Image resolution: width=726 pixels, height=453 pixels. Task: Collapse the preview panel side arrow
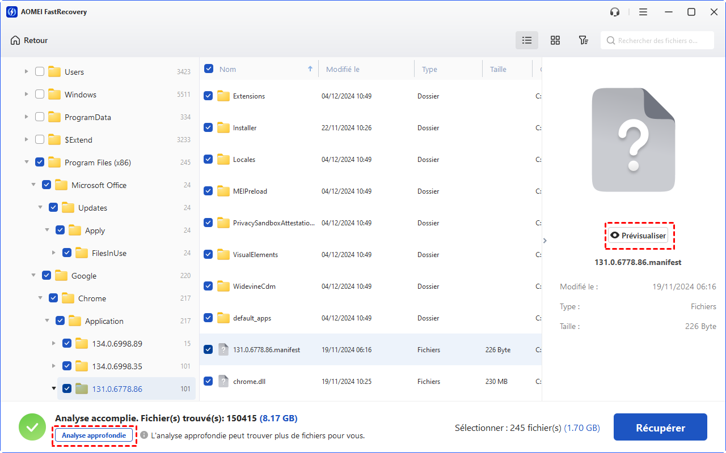pos(545,241)
